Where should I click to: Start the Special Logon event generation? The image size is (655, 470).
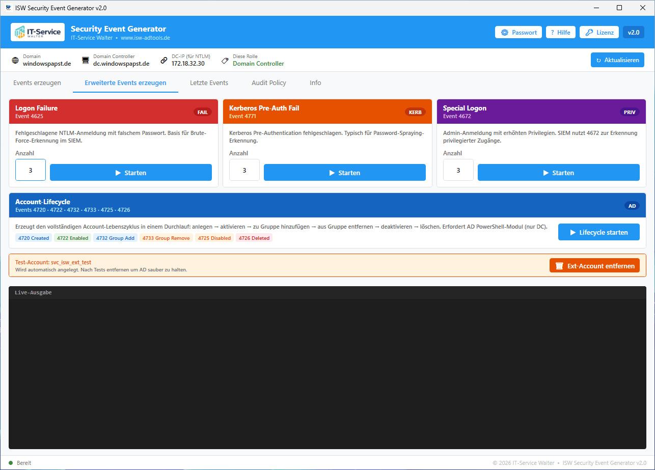[558, 173]
